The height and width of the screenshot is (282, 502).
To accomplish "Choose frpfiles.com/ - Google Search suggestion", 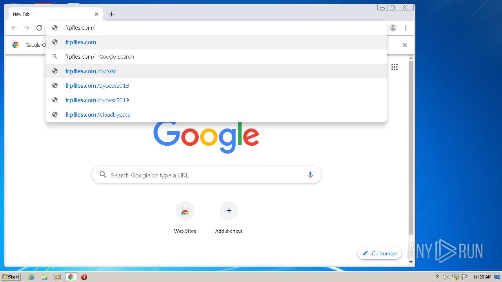I will (216, 57).
